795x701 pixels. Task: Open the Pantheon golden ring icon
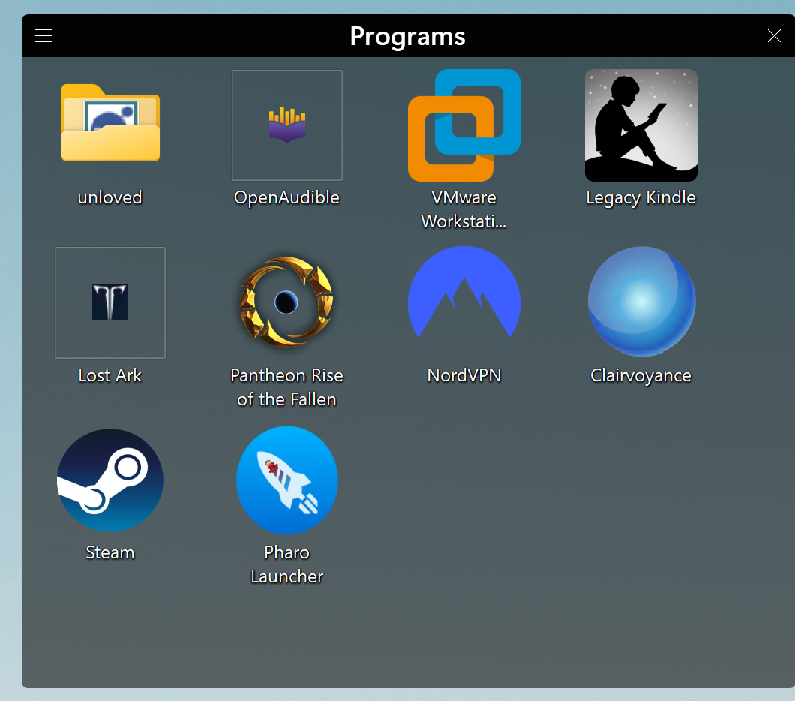pos(287,302)
